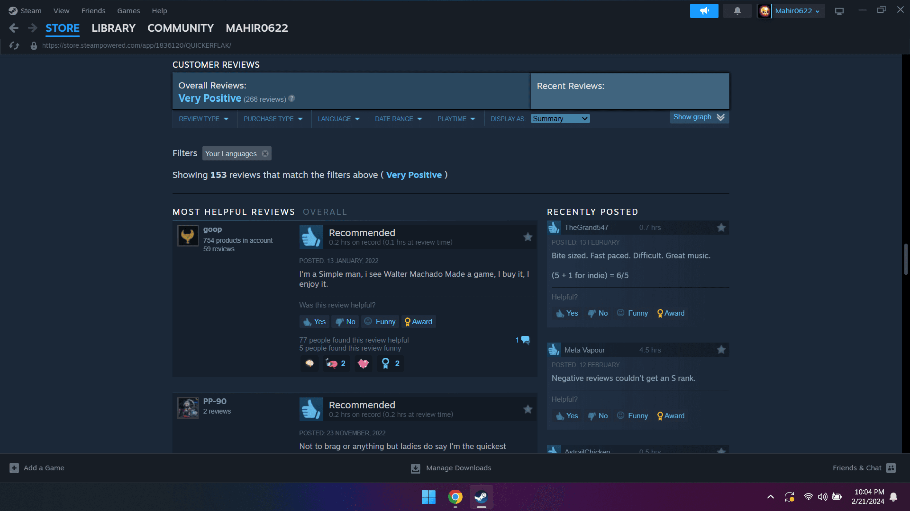Click the blue ribbon award icon with count 2
The width and height of the screenshot is (910, 511).
(x=390, y=363)
